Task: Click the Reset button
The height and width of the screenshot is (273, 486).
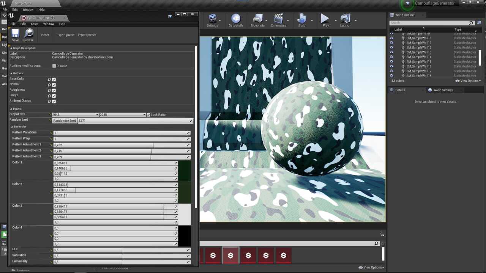Action: [x=45, y=35]
